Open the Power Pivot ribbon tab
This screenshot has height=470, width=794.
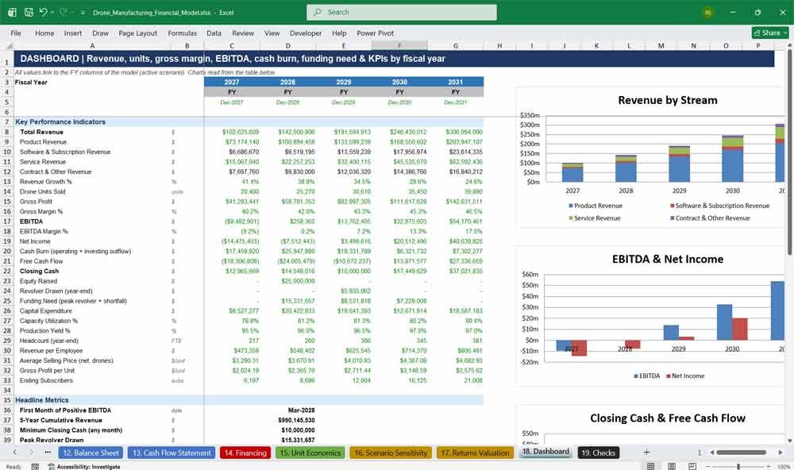coord(376,33)
